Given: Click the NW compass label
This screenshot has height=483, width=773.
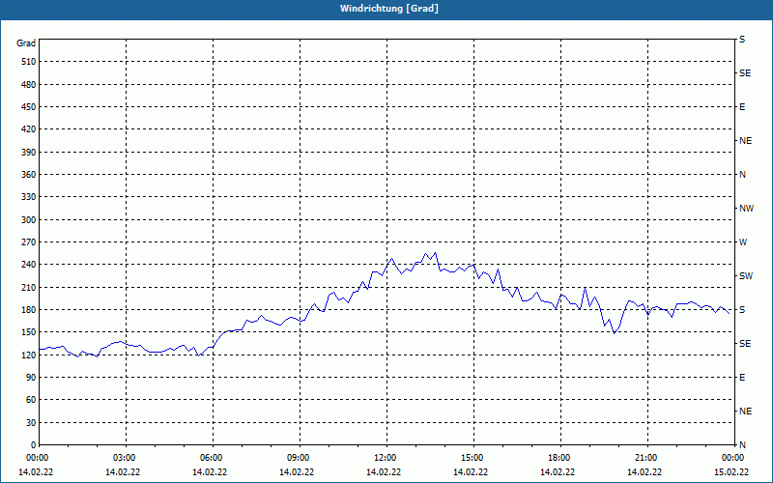Looking at the screenshot, I should (747, 209).
